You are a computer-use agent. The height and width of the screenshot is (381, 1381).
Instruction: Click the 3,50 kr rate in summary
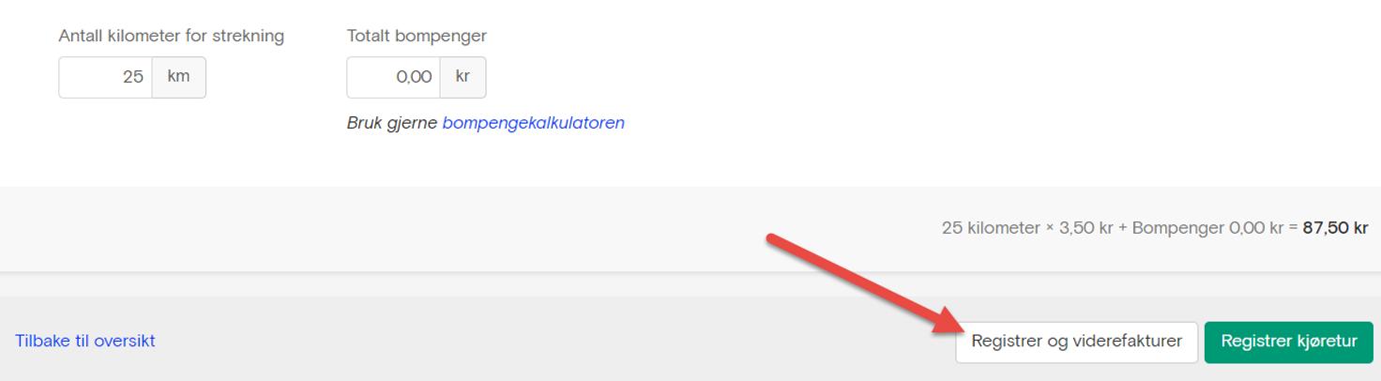1086,228
